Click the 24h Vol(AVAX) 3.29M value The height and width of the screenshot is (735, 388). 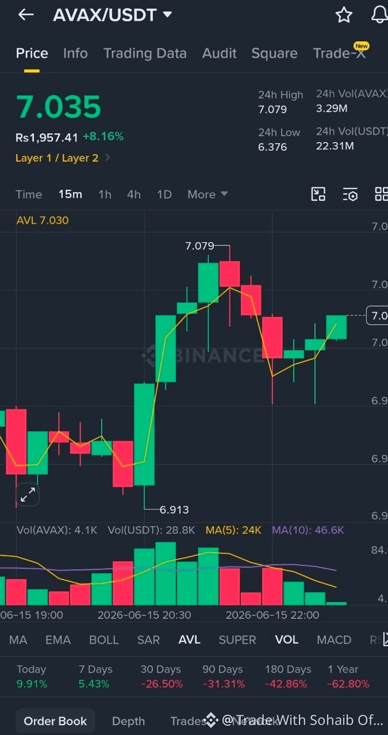332,108
